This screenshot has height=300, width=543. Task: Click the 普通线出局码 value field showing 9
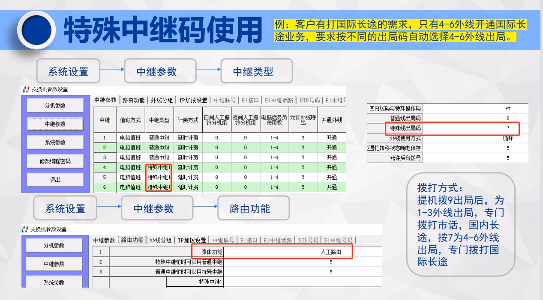pos(475,118)
